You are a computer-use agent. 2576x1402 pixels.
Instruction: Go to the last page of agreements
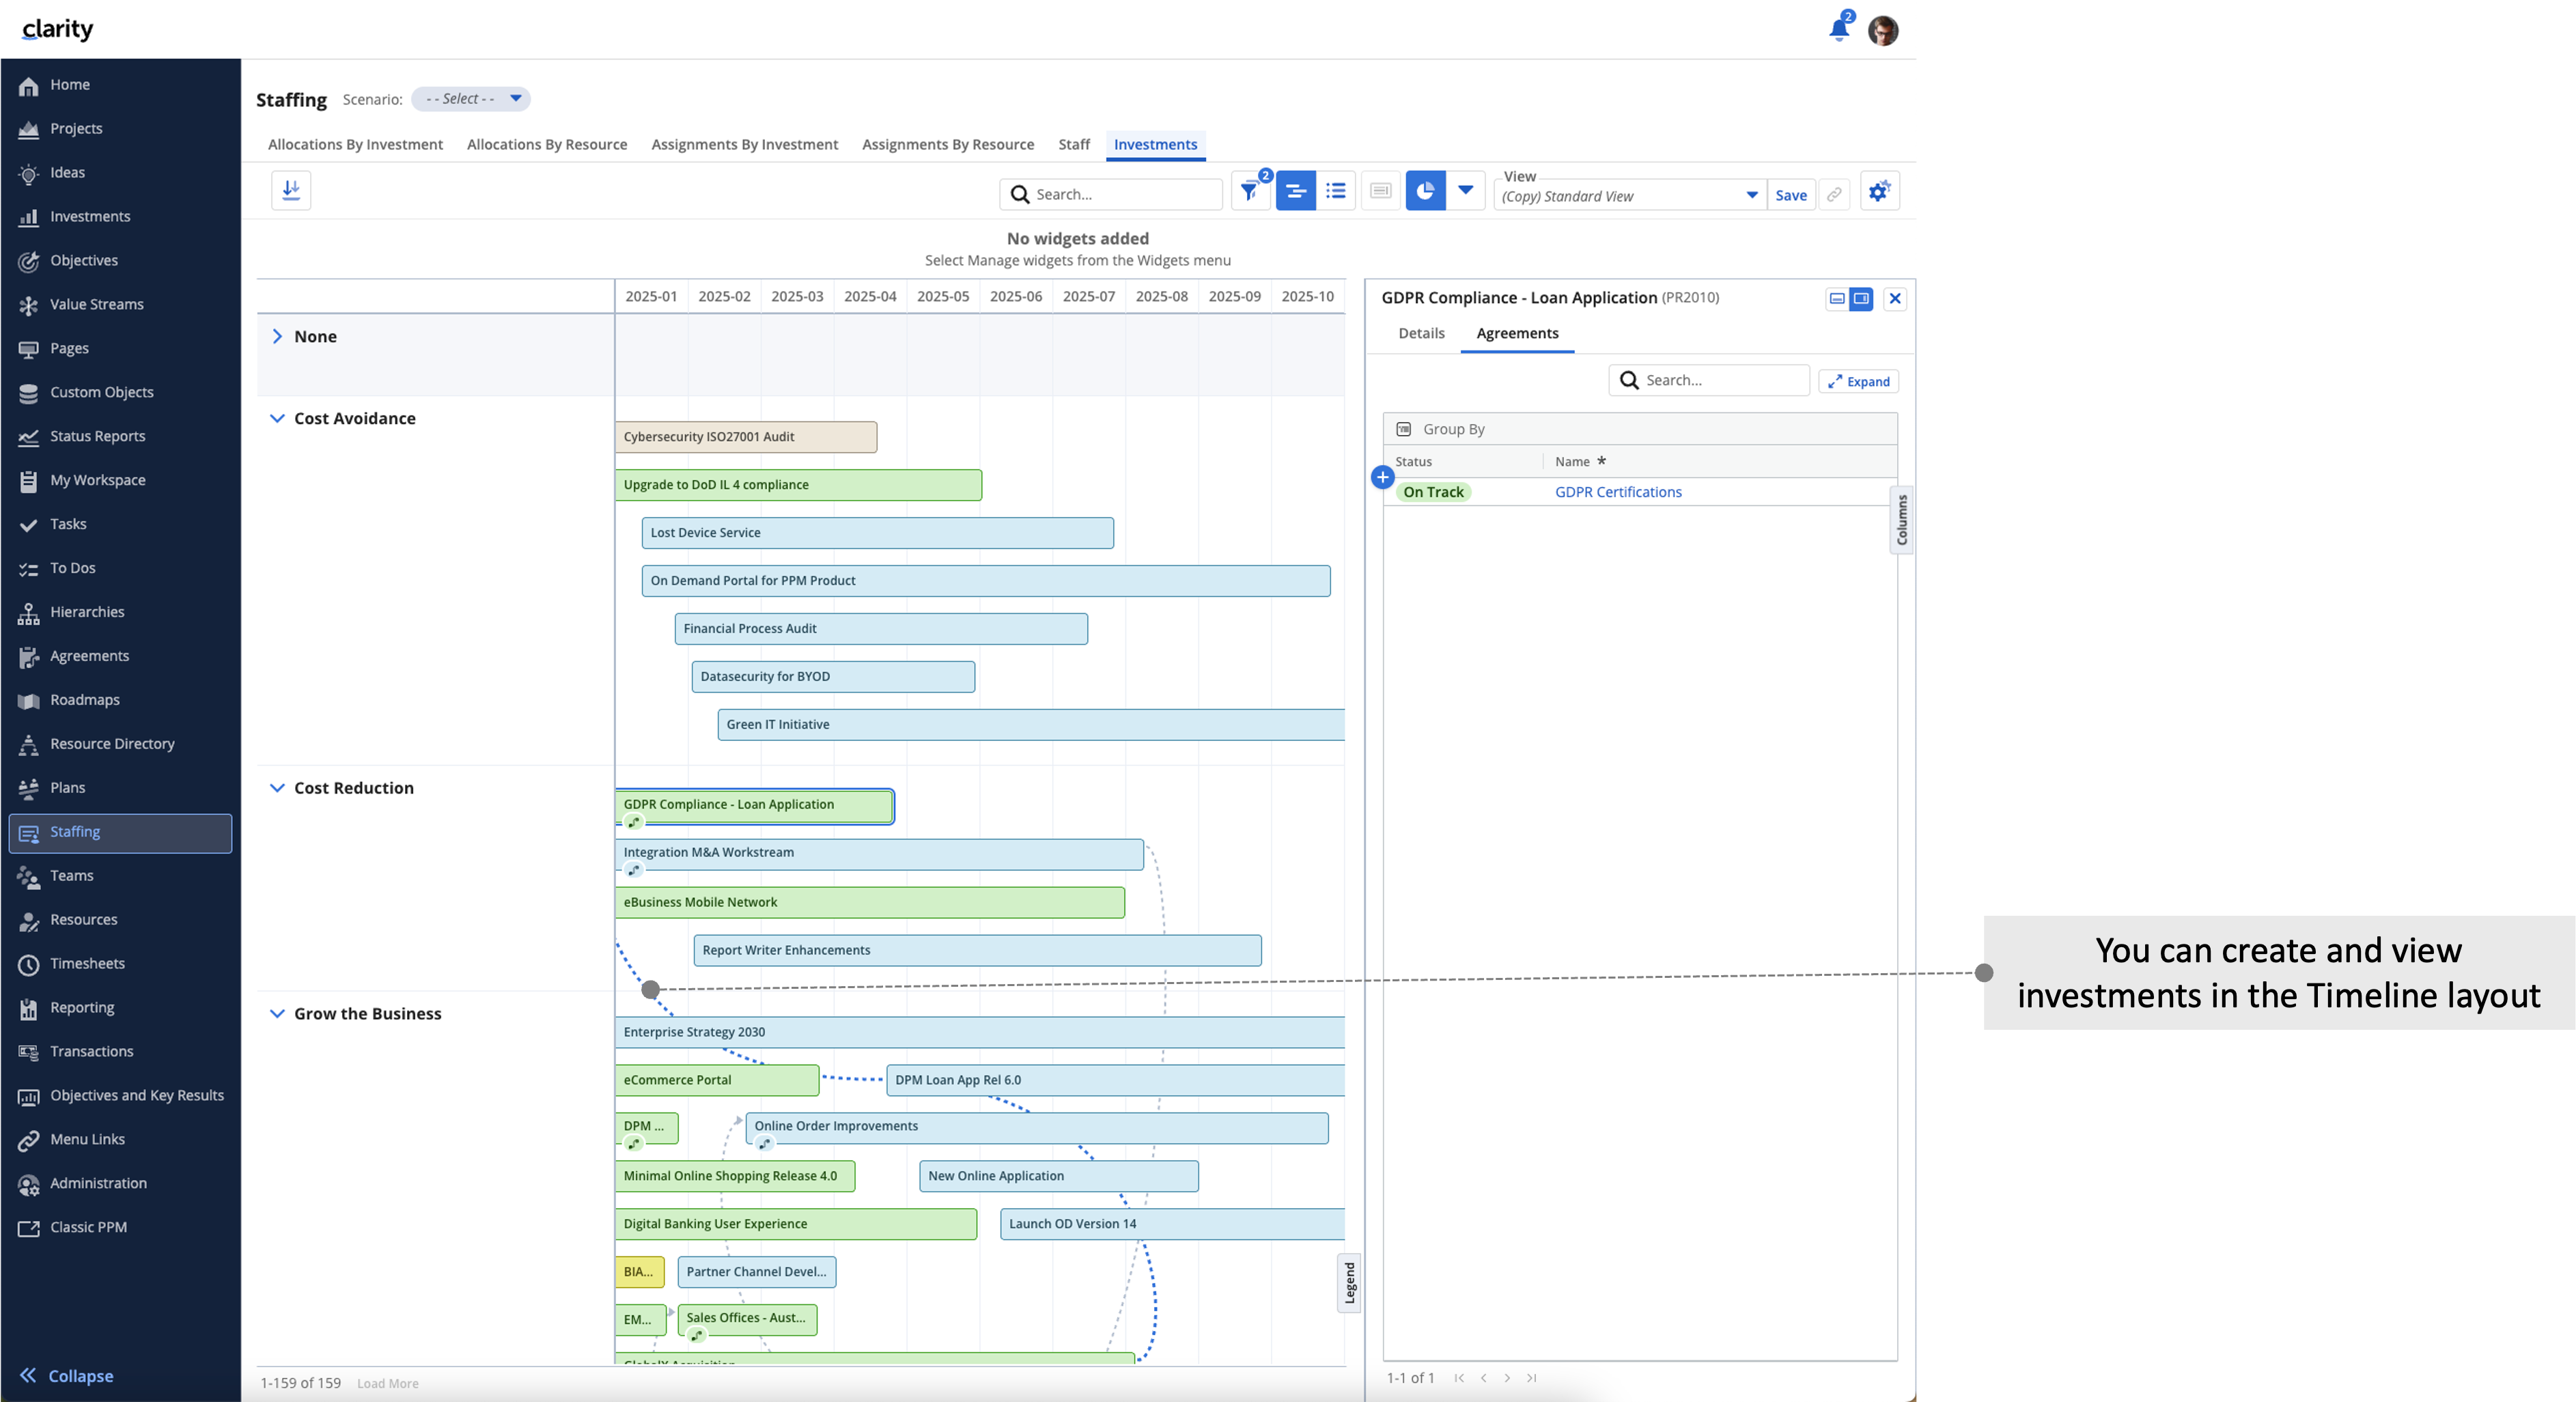point(1531,1378)
